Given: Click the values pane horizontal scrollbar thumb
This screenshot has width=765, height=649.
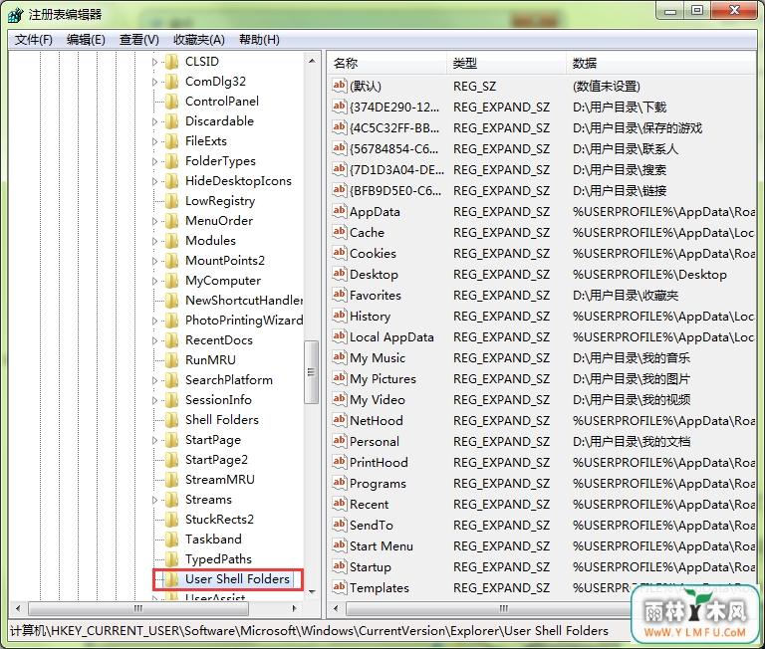Looking at the screenshot, I should click(489, 608).
